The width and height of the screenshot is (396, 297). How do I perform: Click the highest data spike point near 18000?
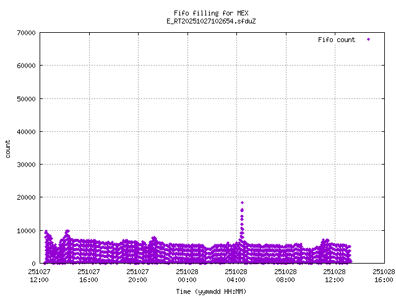pos(242,202)
